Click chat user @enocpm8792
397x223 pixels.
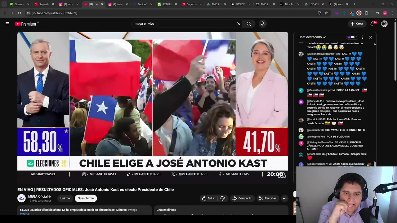(316, 137)
